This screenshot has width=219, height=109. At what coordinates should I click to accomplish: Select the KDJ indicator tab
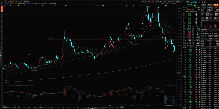pos(44,107)
